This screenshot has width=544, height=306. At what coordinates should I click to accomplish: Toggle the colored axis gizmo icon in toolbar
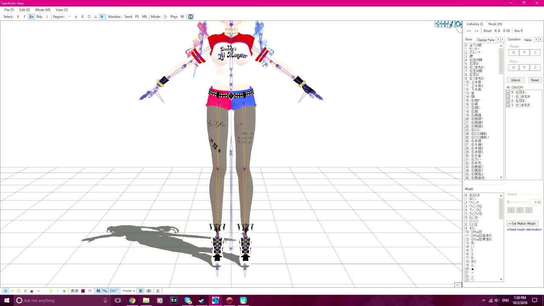pos(190,17)
